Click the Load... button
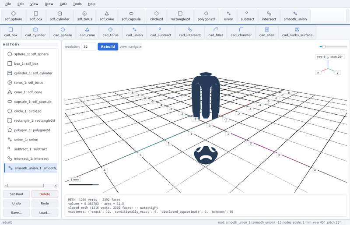Viewport: 350px width, 225px height. (x=45, y=212)
